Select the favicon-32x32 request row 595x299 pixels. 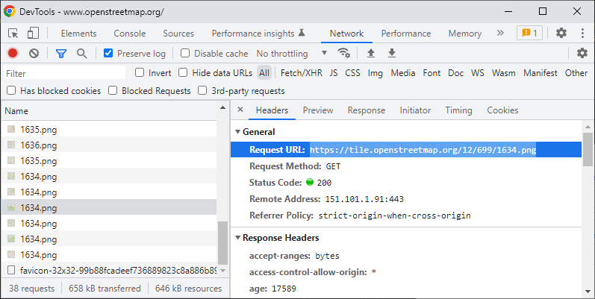click(x=108, y=270)
